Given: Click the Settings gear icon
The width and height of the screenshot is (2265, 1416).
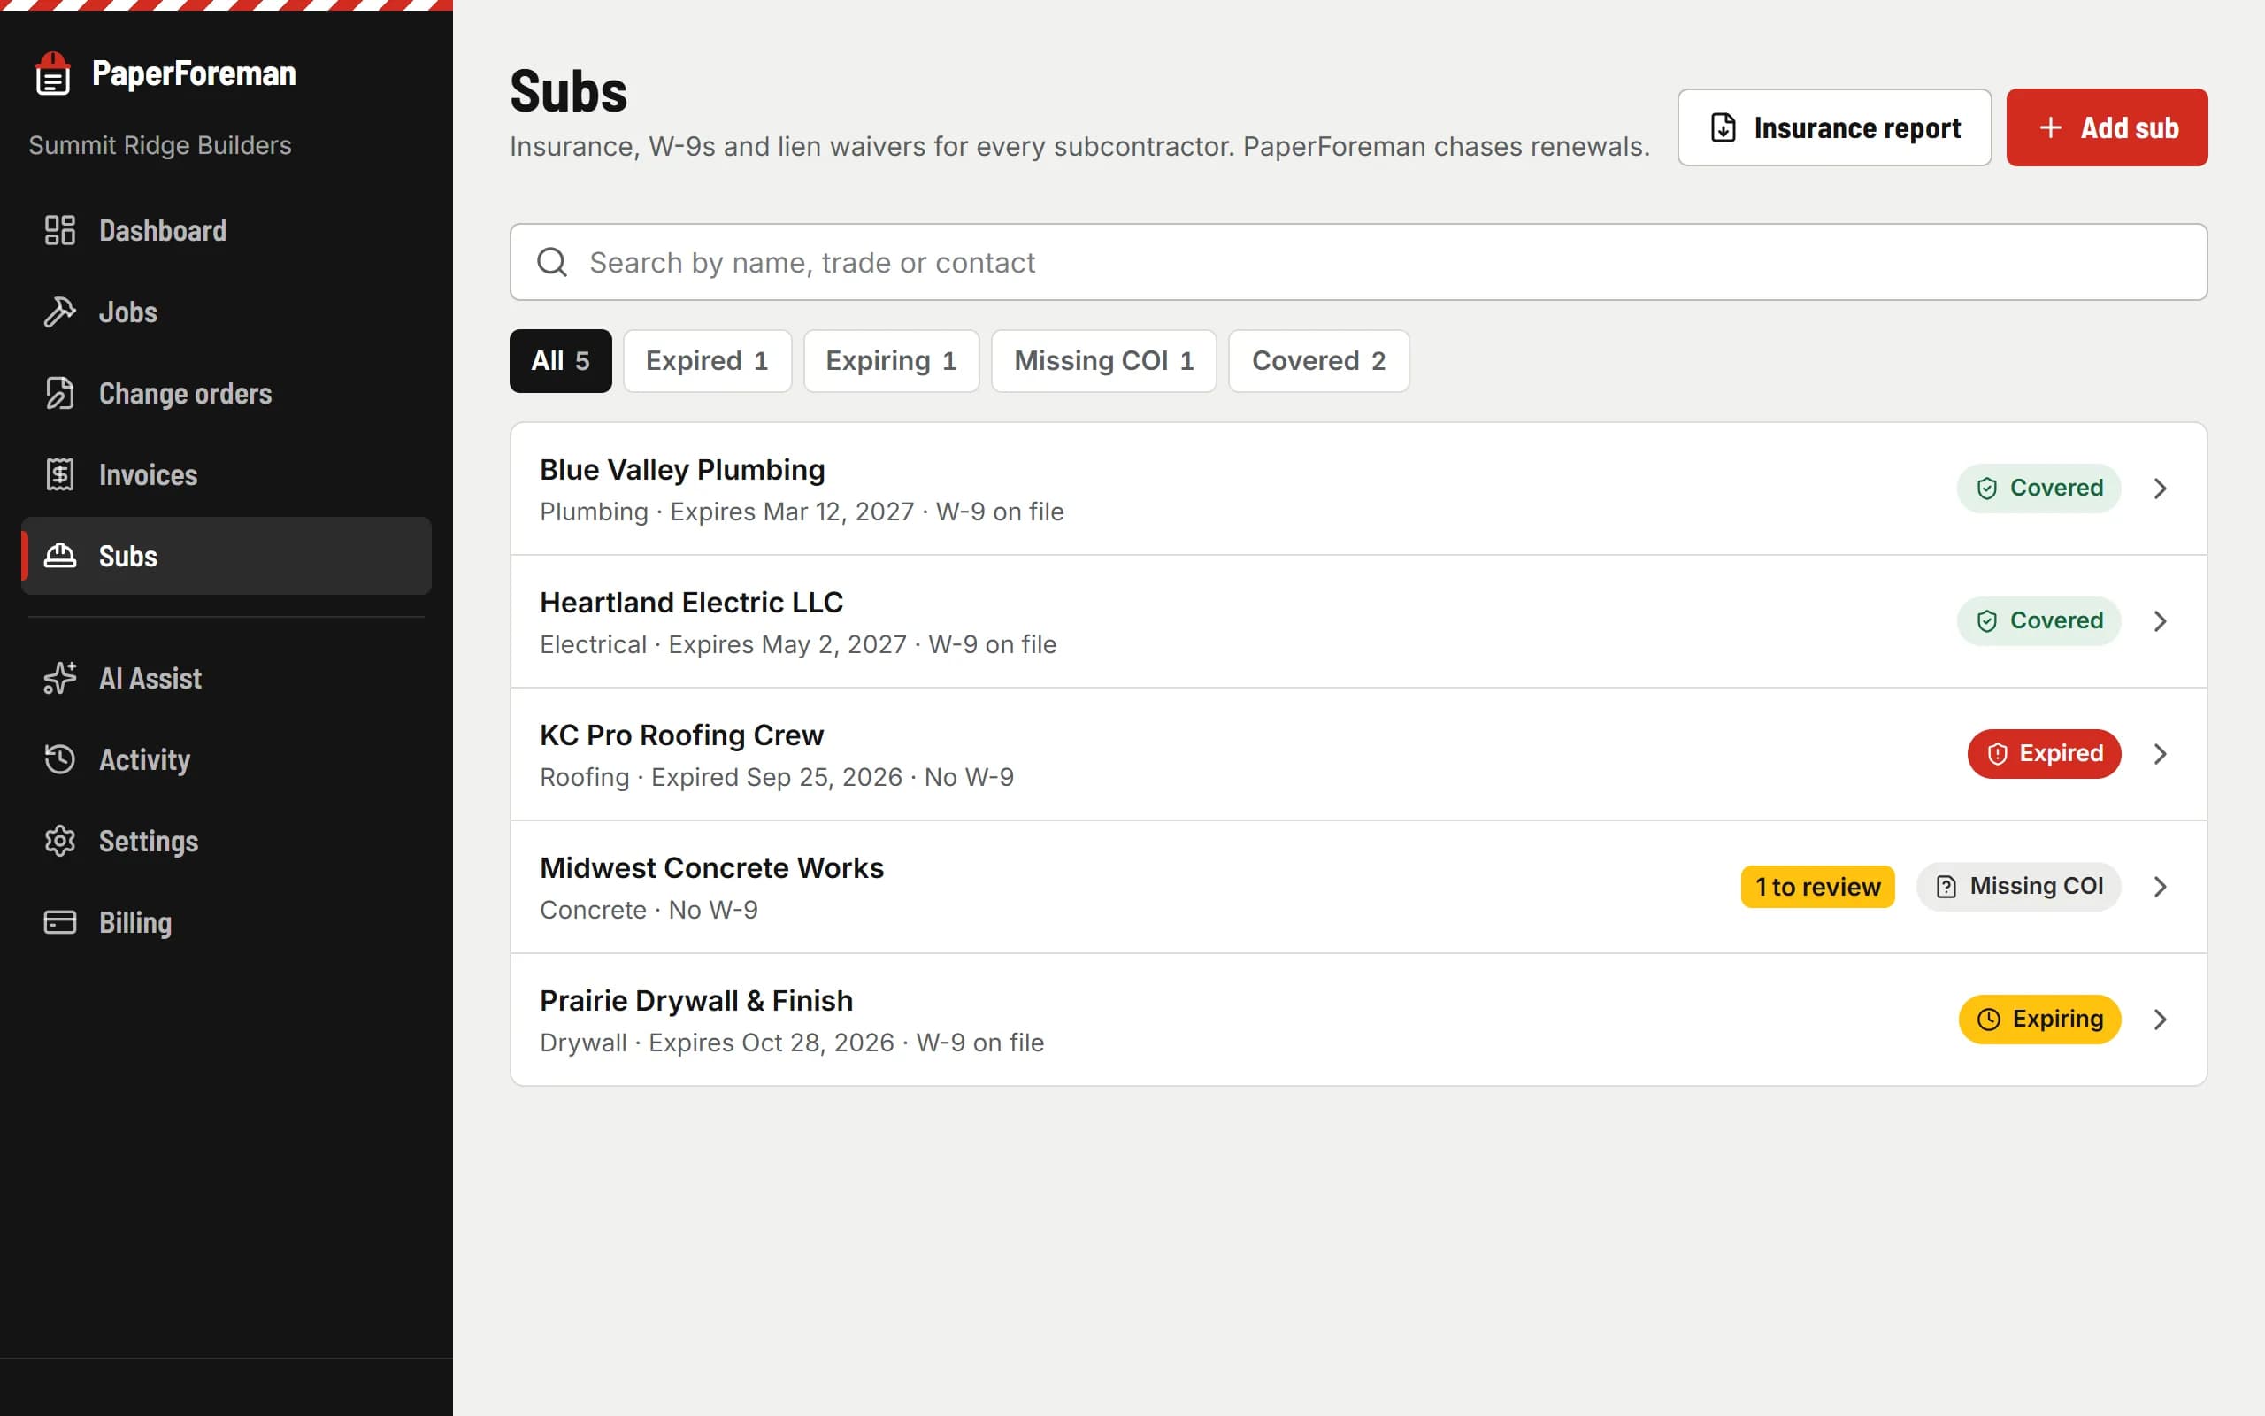Looking at the screenshot, I should tap(60, 841).
